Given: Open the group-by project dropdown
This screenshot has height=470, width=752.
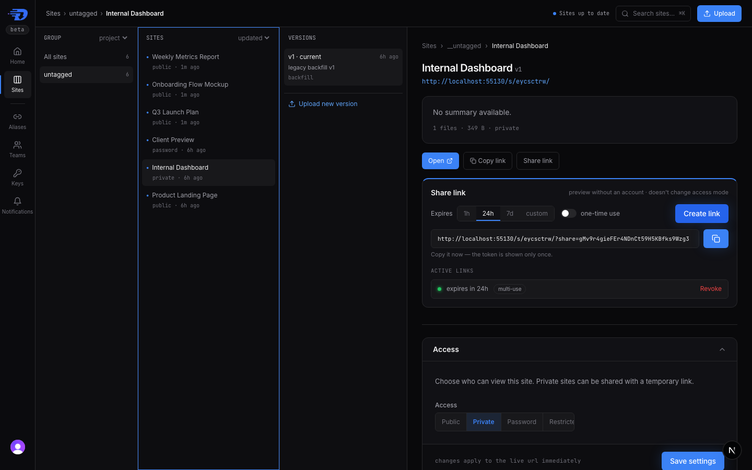Looking at the screenshot, I should point(113,38).
